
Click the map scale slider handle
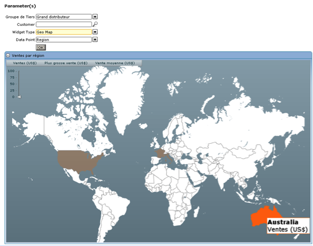pyautogui.click(x=20, y=97)
